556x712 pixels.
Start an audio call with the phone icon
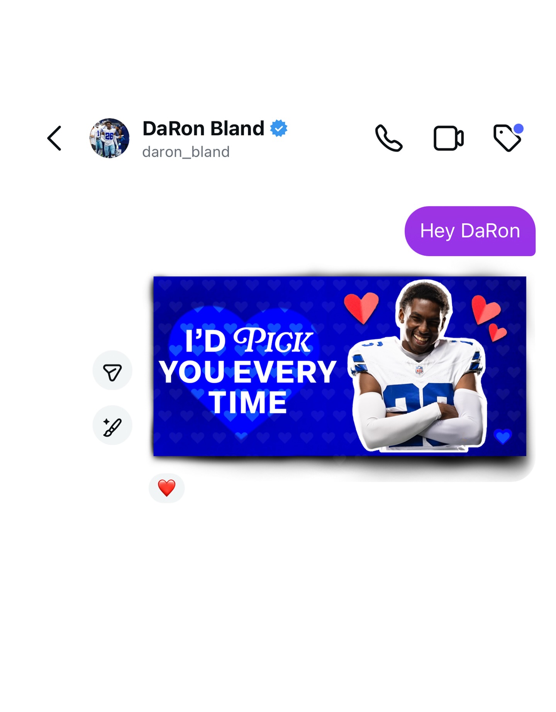click(x=388, y=138)
